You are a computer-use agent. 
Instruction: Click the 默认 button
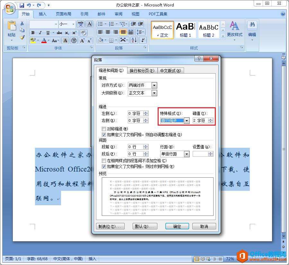(145, 226)
